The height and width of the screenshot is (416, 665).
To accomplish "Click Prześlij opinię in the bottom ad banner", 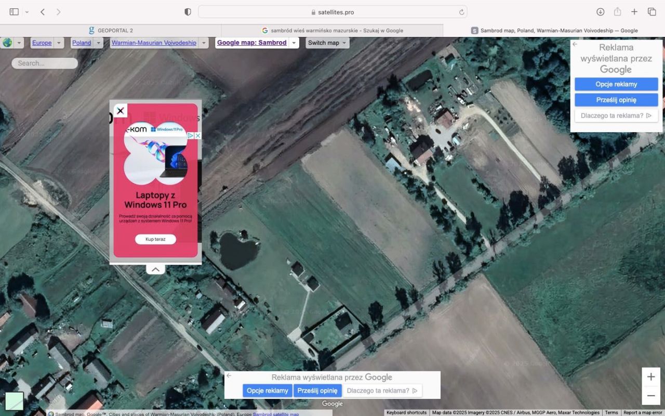I will tap(317, 391).
